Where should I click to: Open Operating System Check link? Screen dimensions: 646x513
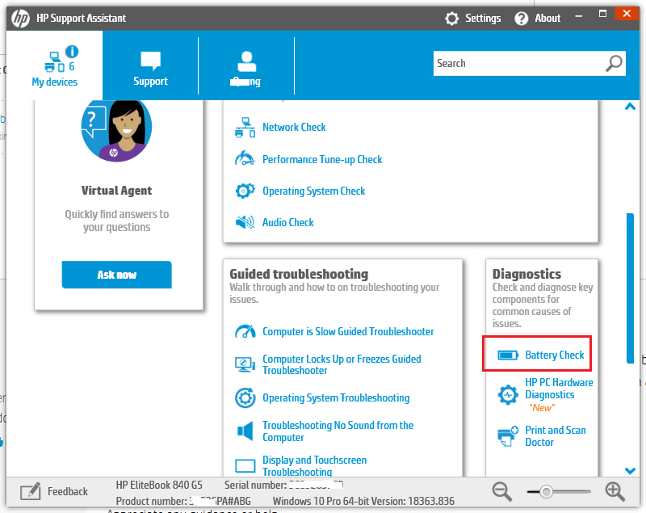tap(313, 191)
